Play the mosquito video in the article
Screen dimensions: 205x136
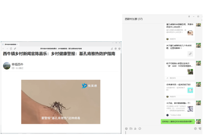coord(61,102)
